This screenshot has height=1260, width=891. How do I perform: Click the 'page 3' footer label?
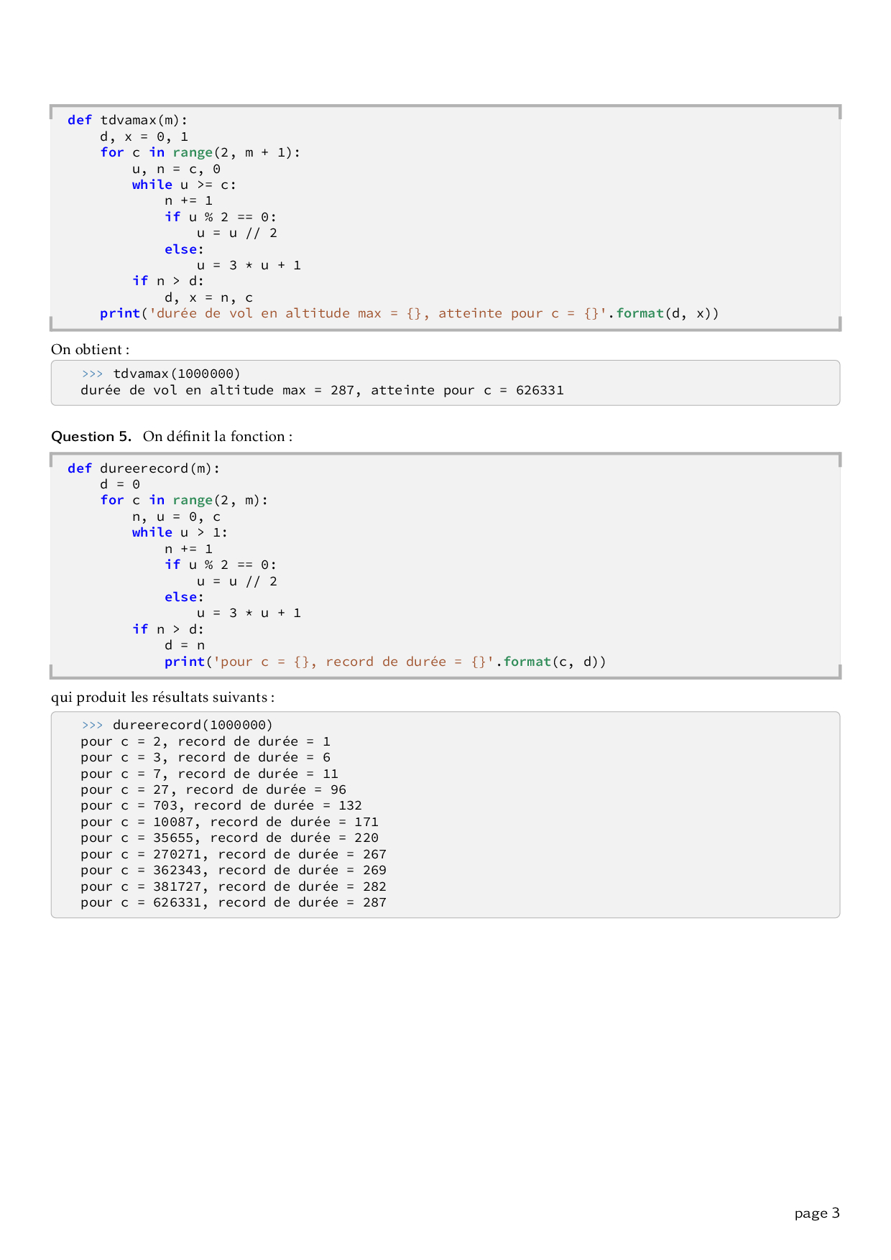(x=816, y=1213)
